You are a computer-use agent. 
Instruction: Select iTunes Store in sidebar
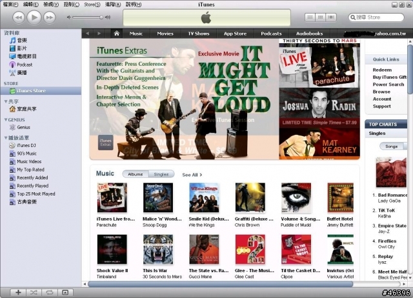(41, 91)
